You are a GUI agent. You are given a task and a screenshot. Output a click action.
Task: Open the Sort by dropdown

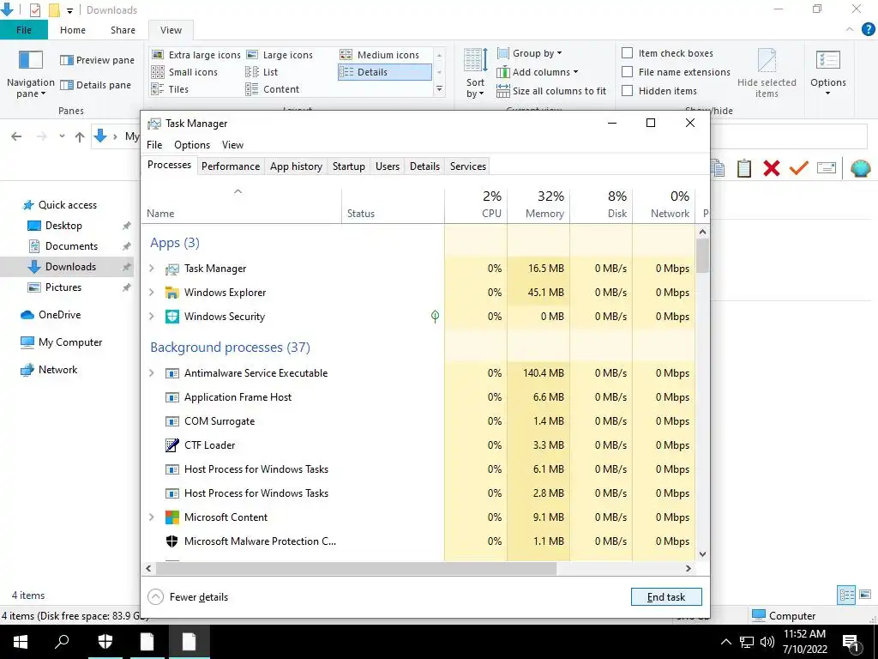(475, 74)
